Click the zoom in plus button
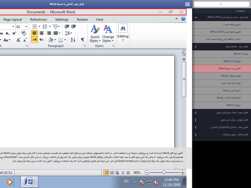 [182, 173]
